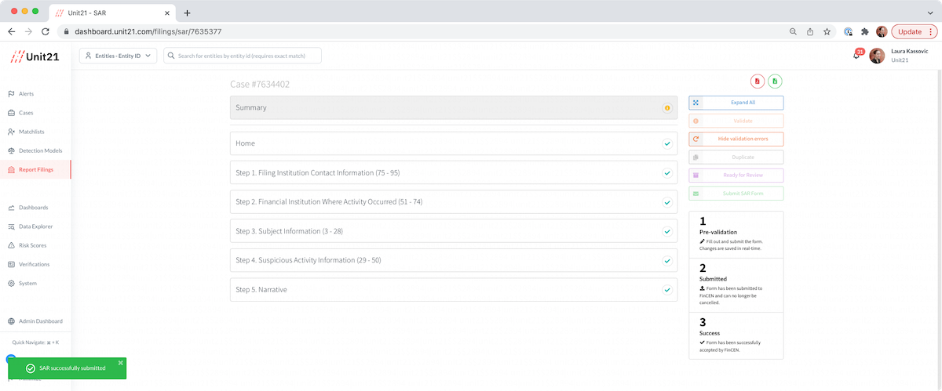
Task: Click the share icon in address bar
Action: click(810, 31)
